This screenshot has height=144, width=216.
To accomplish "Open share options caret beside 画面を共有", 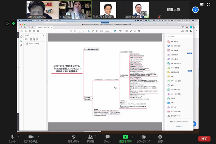I will (133, 137).
